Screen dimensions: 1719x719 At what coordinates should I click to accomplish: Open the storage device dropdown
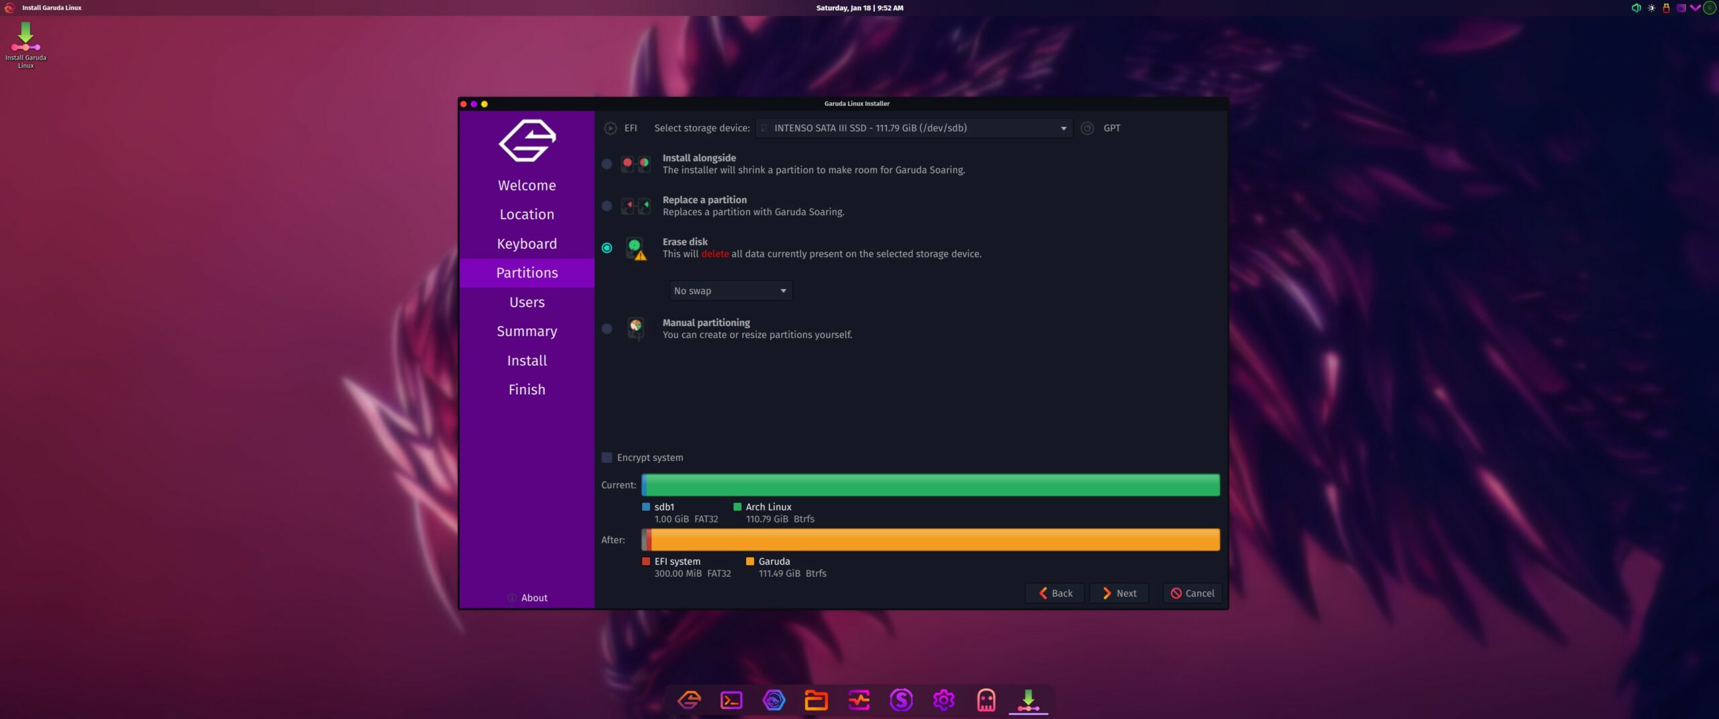click(914, 128)
